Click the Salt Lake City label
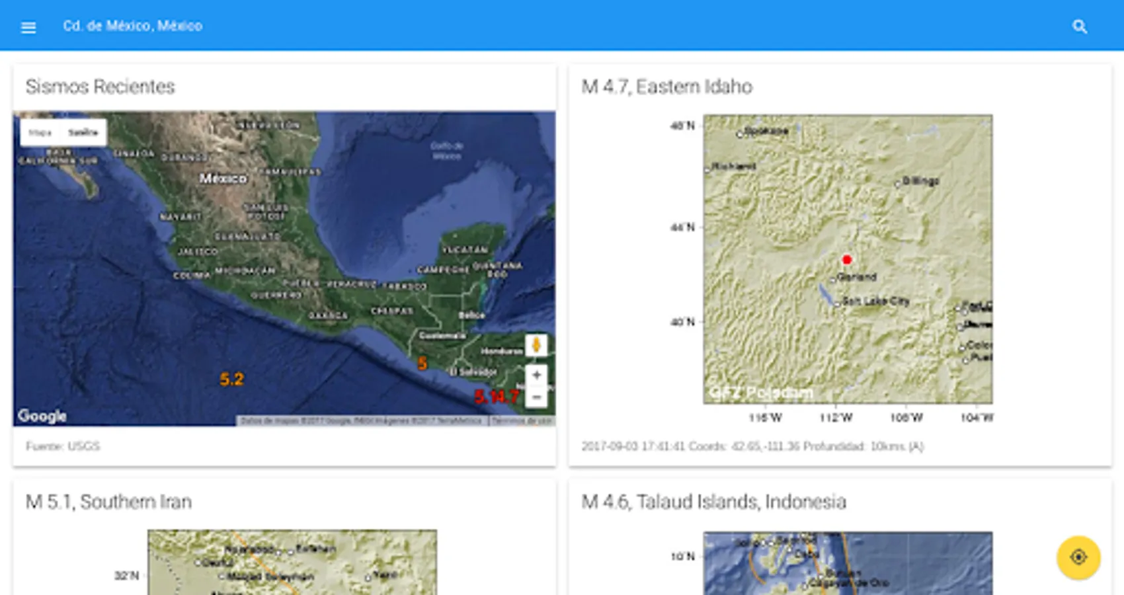 pyautogui.click(x=875, y=301)
